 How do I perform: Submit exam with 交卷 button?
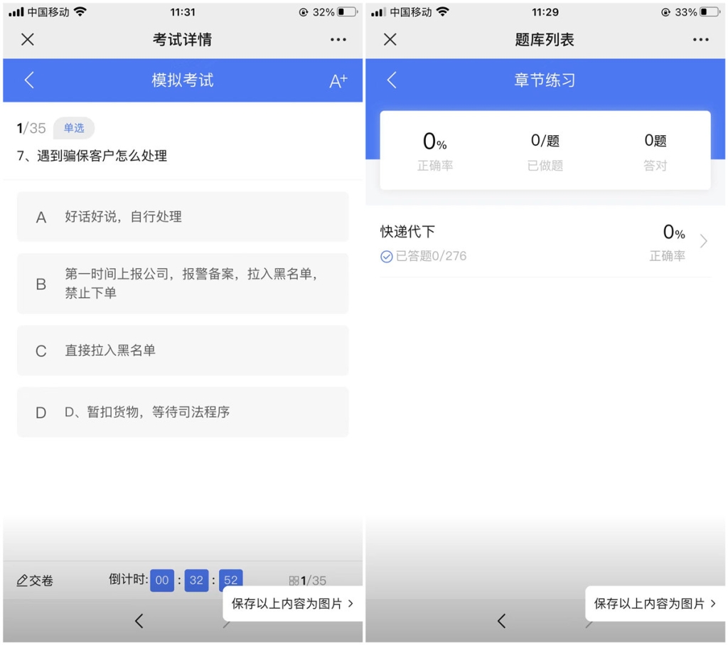(35, 580)
